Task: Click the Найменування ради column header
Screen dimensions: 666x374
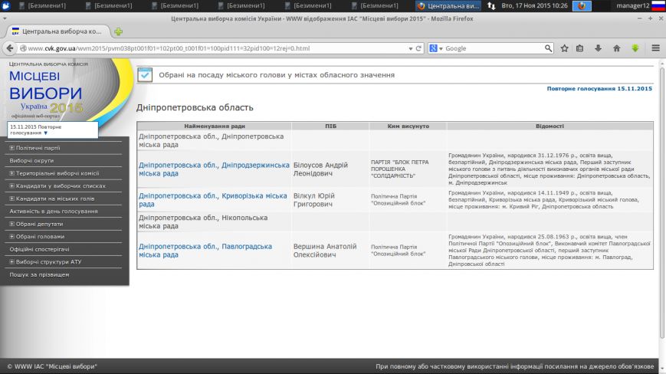Action: click(215, 126)
